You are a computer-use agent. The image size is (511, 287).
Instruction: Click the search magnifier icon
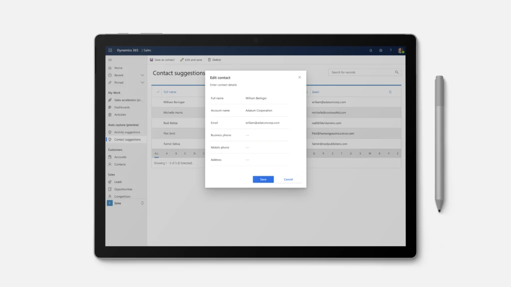397,72
